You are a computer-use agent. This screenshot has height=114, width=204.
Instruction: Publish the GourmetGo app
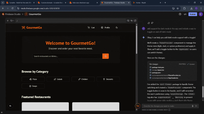(193, 14)
